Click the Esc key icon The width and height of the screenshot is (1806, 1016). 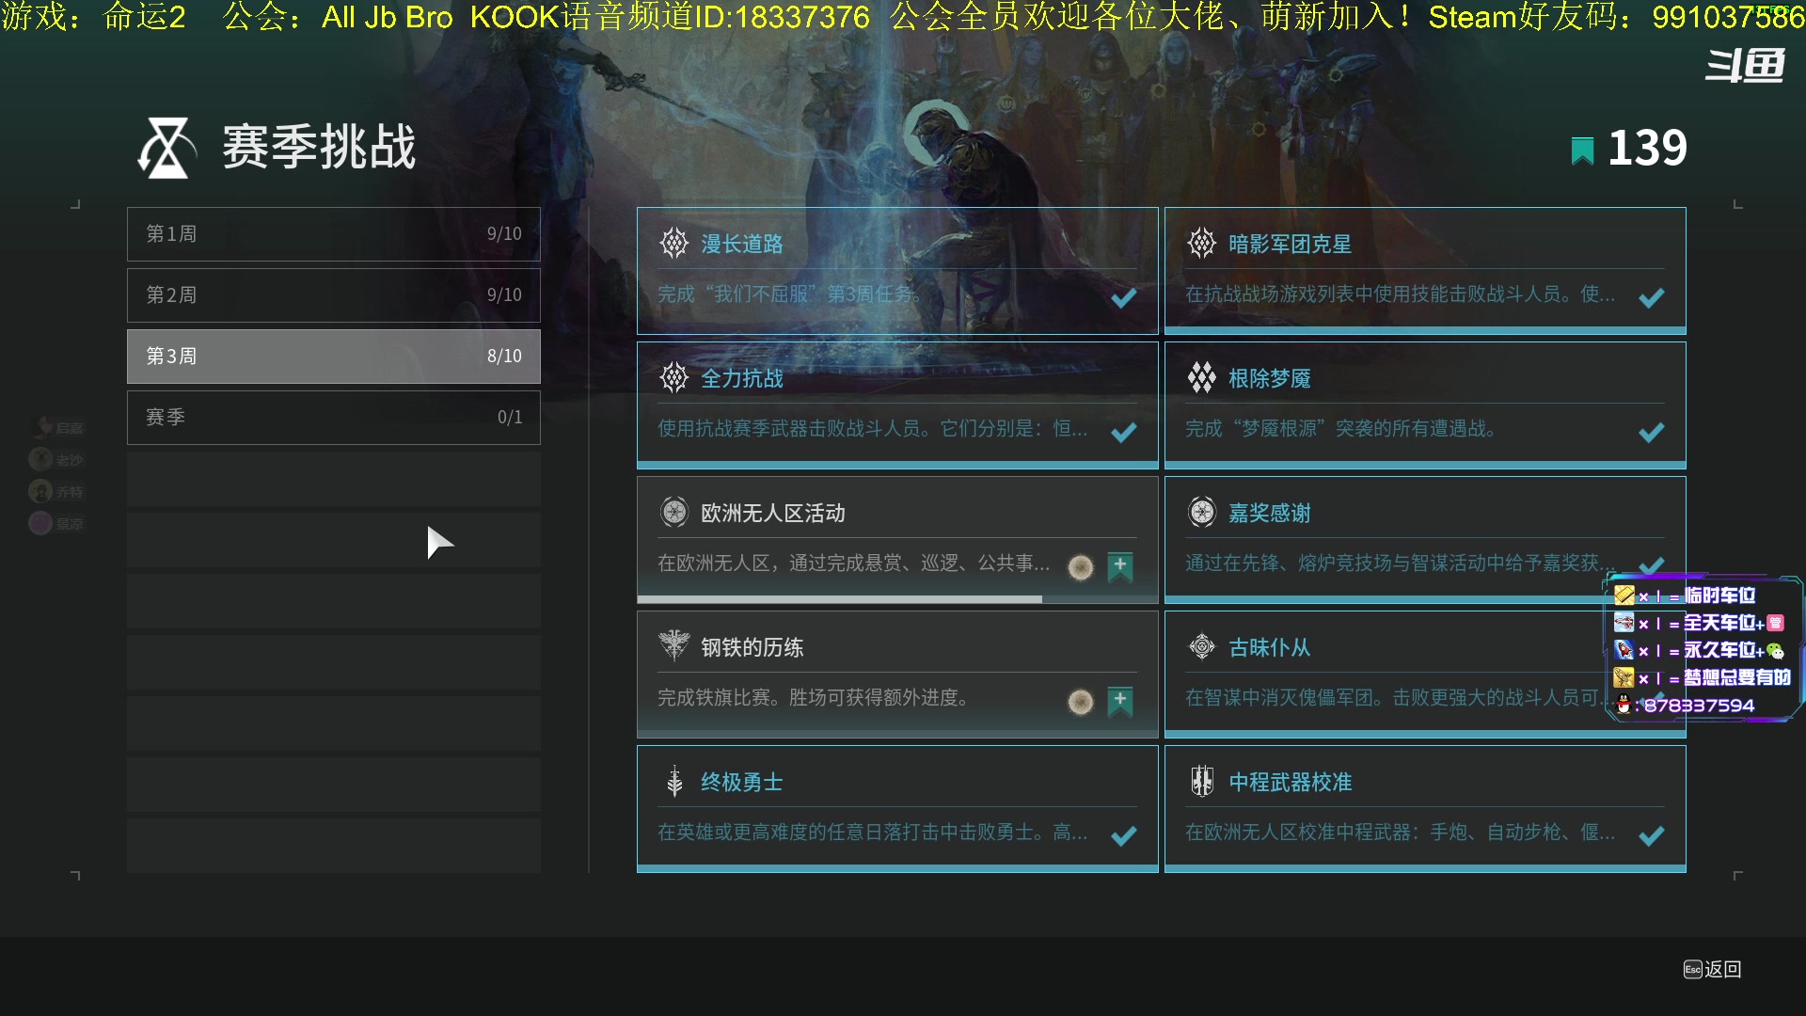point(1692,970)
